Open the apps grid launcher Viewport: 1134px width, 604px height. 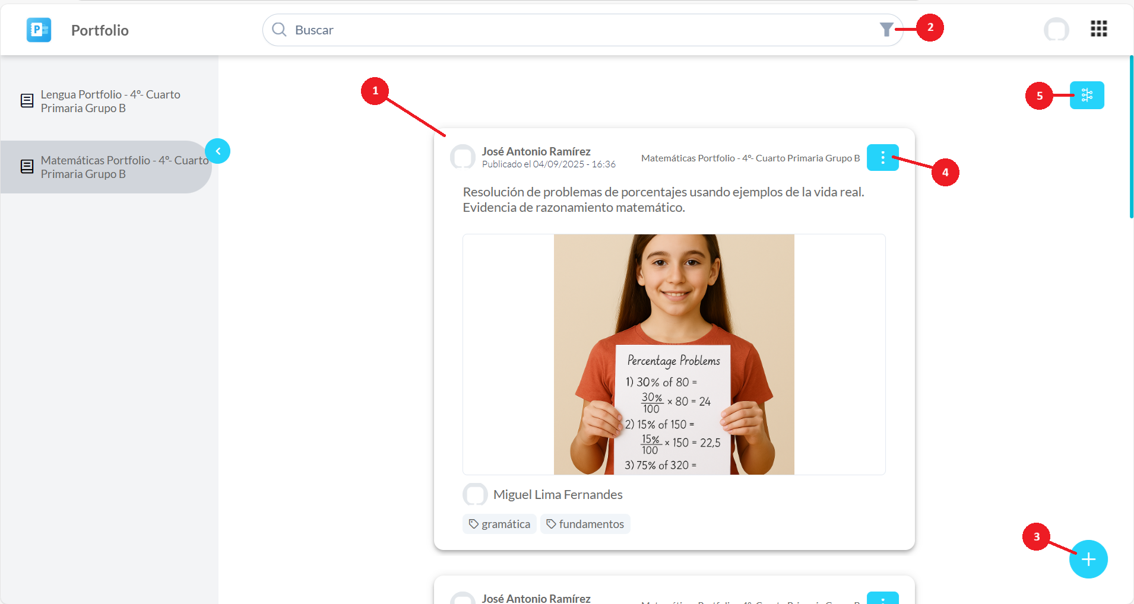pyautogui.click(x=1098, y=28)
